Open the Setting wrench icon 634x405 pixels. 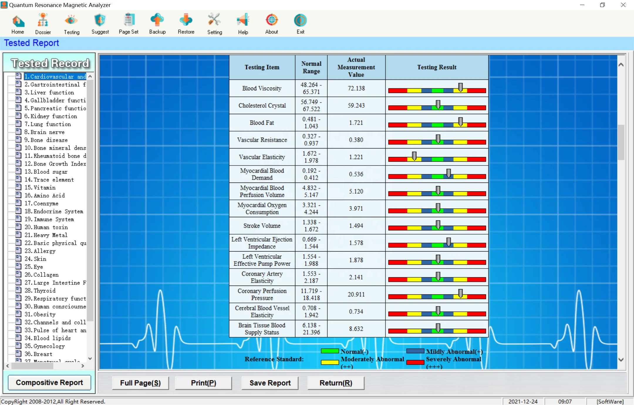tap(214, 23)
